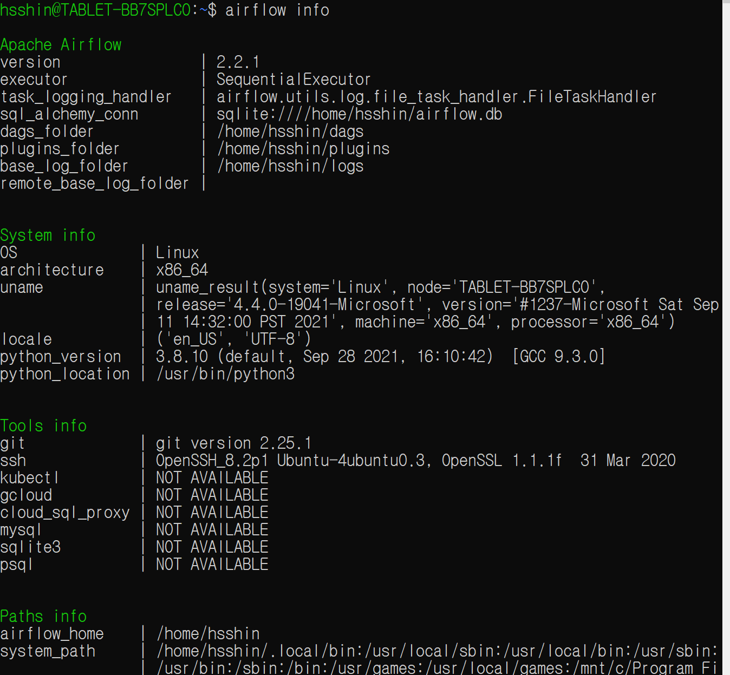Click NOT AVAILABLE next to kubectl
This screenshot has width=730, height=675.
pos(212,478)
